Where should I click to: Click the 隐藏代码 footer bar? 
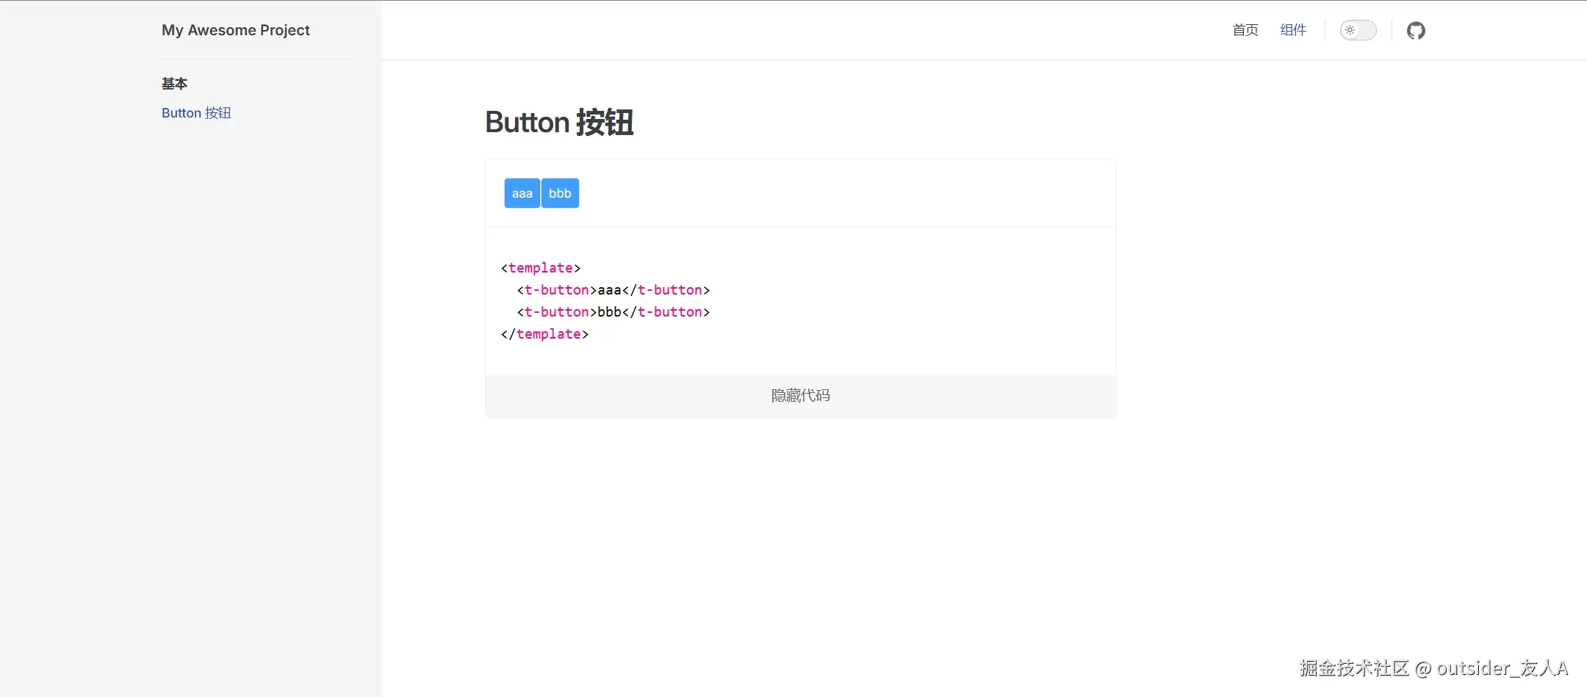800,395
